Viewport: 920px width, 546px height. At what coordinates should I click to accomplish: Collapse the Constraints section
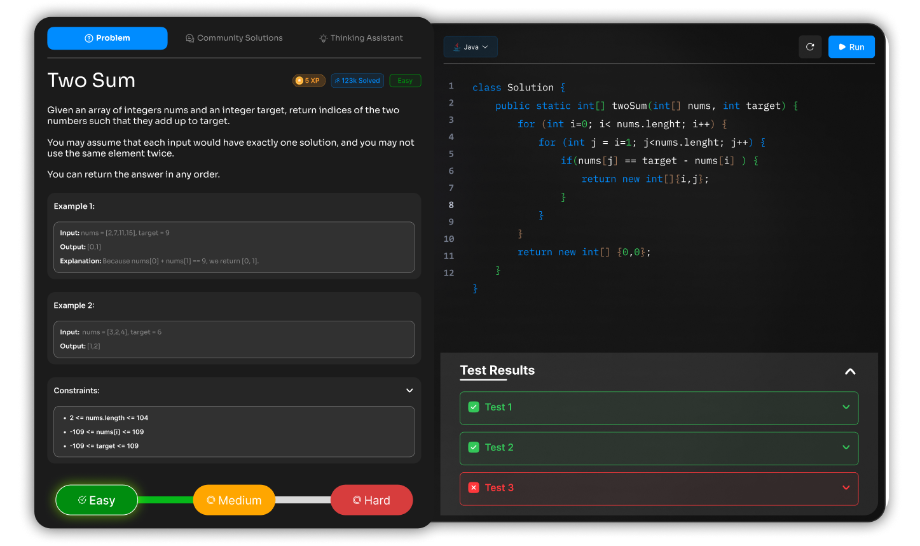tap(409, 391)
